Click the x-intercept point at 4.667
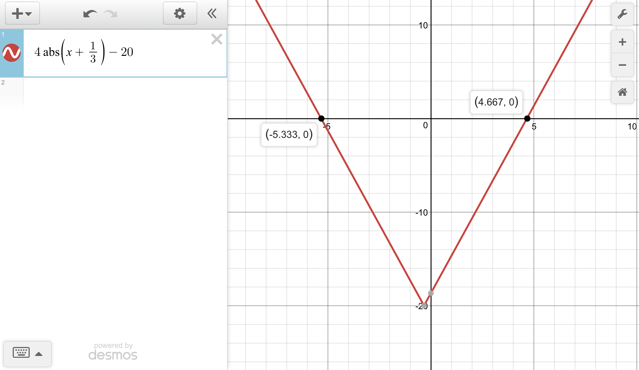Image resolution: width=639 pixels, height=370 pixels. point(527,119)
